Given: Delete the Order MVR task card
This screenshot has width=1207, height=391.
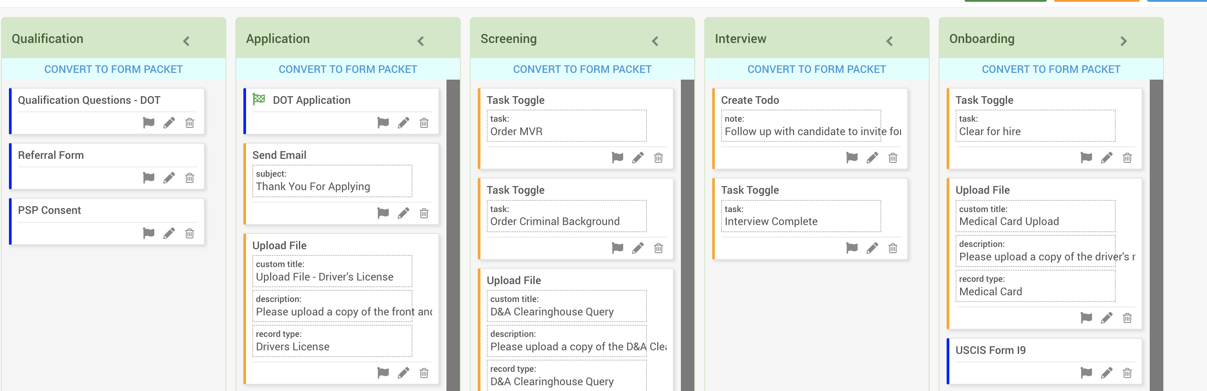Looking at the screenshot, I should pos(659,157).
